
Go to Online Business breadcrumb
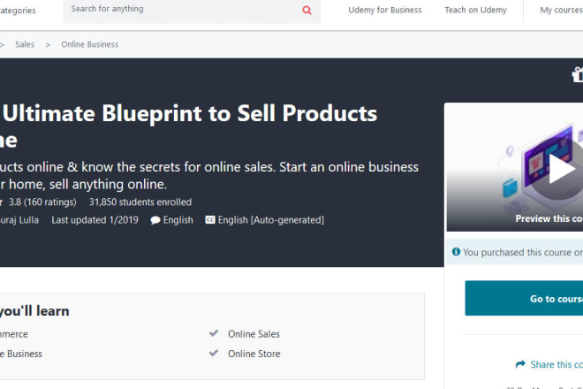click(90, 44)
